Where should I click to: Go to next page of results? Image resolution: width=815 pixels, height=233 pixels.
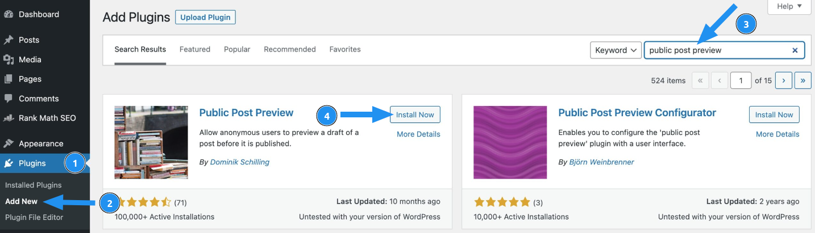point(783,81)
